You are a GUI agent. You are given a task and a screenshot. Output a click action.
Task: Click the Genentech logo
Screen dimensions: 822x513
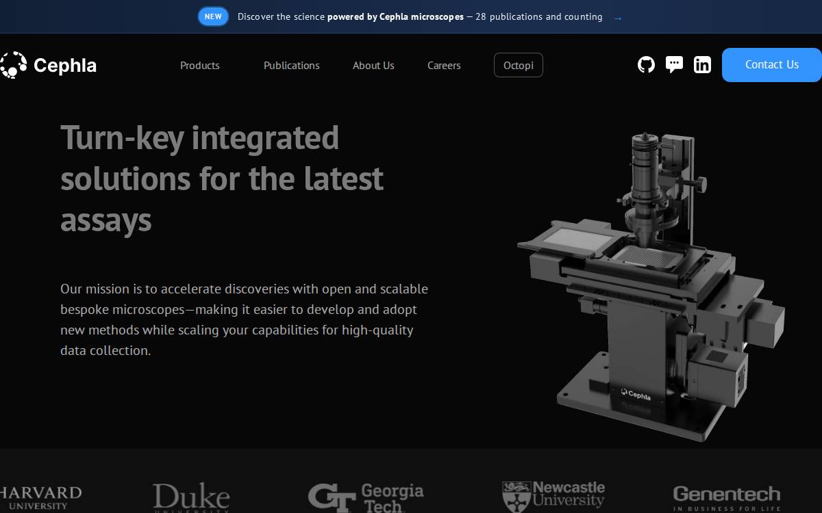(x=727, y=497)
